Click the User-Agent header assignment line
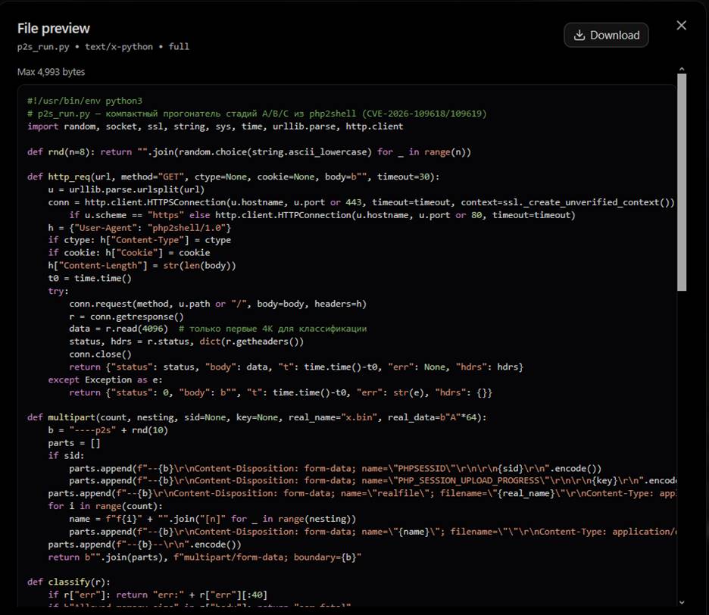Image resolution: width=709 pixels, height=615 pixels. click(x=139, y=228)
